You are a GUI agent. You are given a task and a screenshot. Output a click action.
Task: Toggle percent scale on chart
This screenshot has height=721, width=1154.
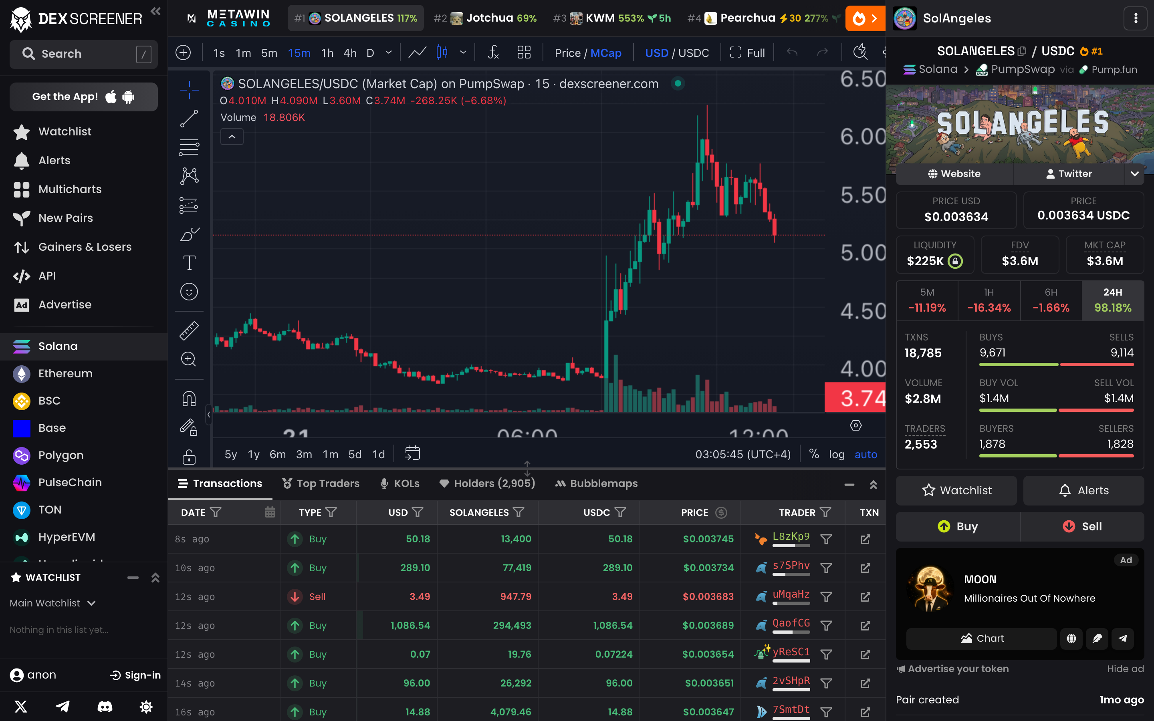click(814, 455)
